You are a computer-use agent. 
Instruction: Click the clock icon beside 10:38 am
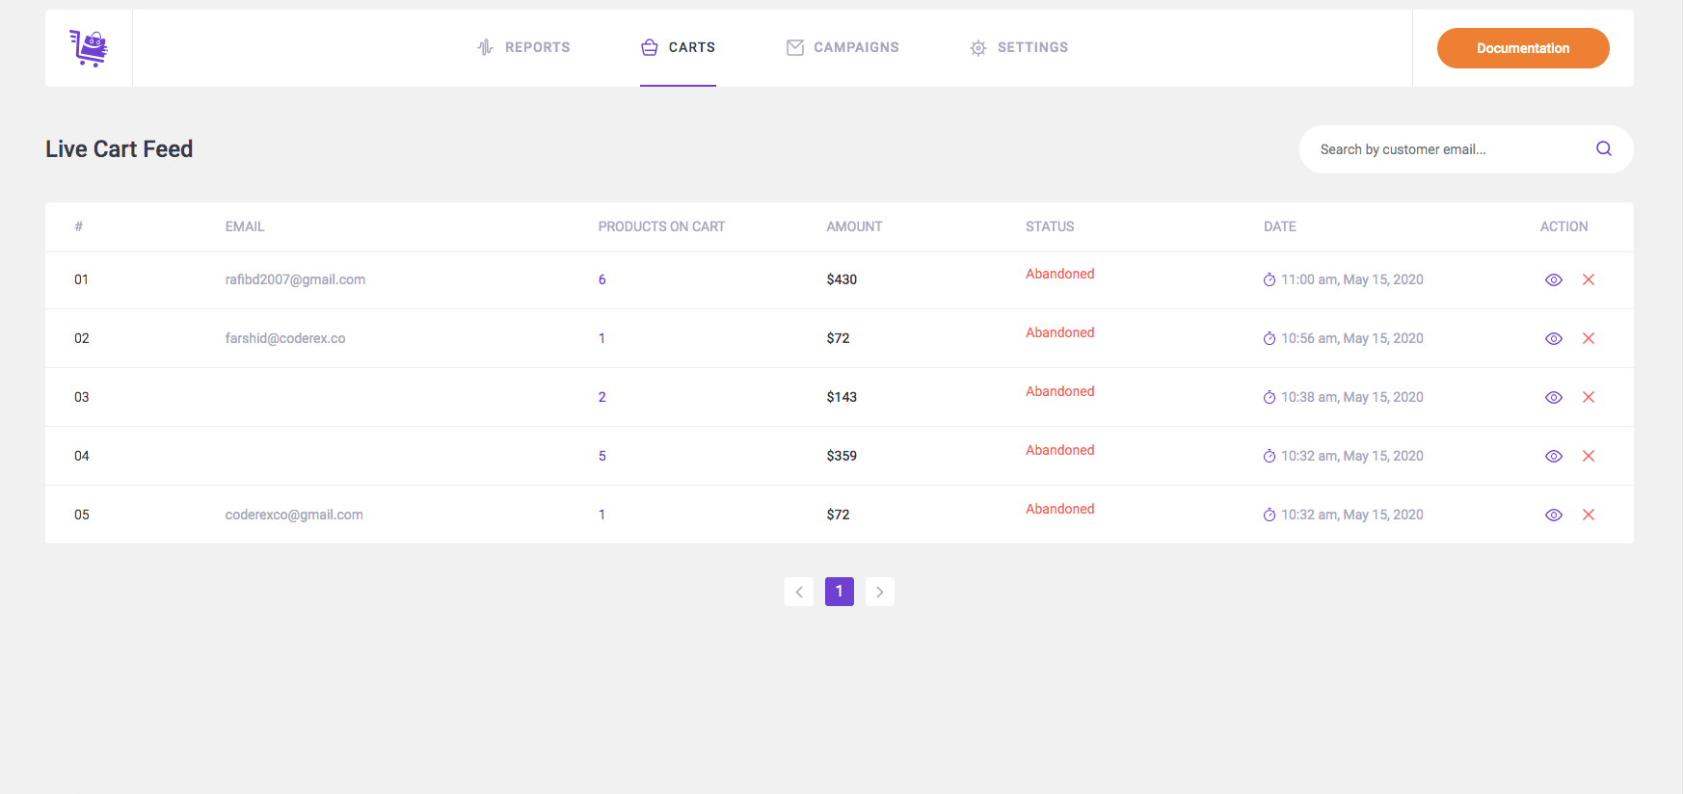pos(1270,397)
